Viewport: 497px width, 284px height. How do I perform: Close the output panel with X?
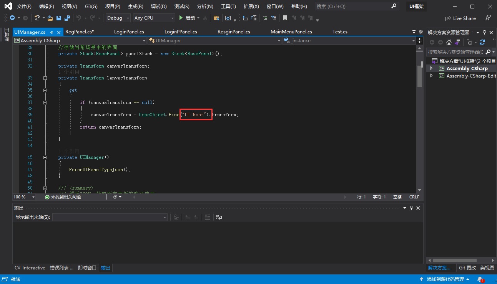418,208
